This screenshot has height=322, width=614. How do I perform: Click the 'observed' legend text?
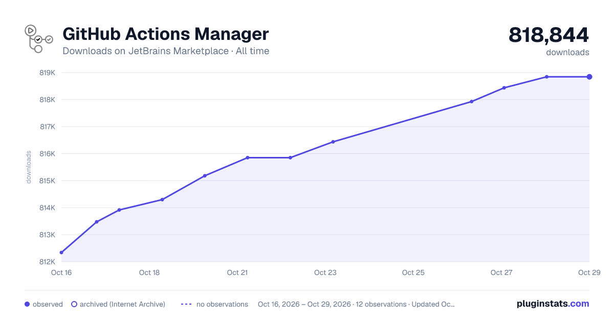click(x=48, y=304)
